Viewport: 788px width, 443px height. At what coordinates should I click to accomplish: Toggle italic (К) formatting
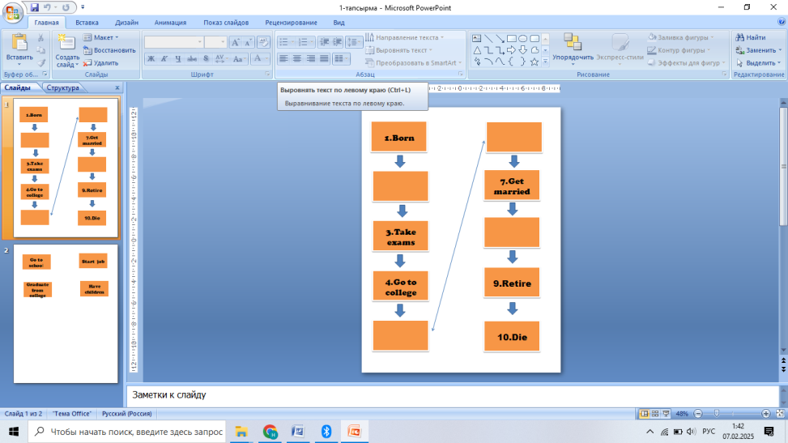coord(164,58)
